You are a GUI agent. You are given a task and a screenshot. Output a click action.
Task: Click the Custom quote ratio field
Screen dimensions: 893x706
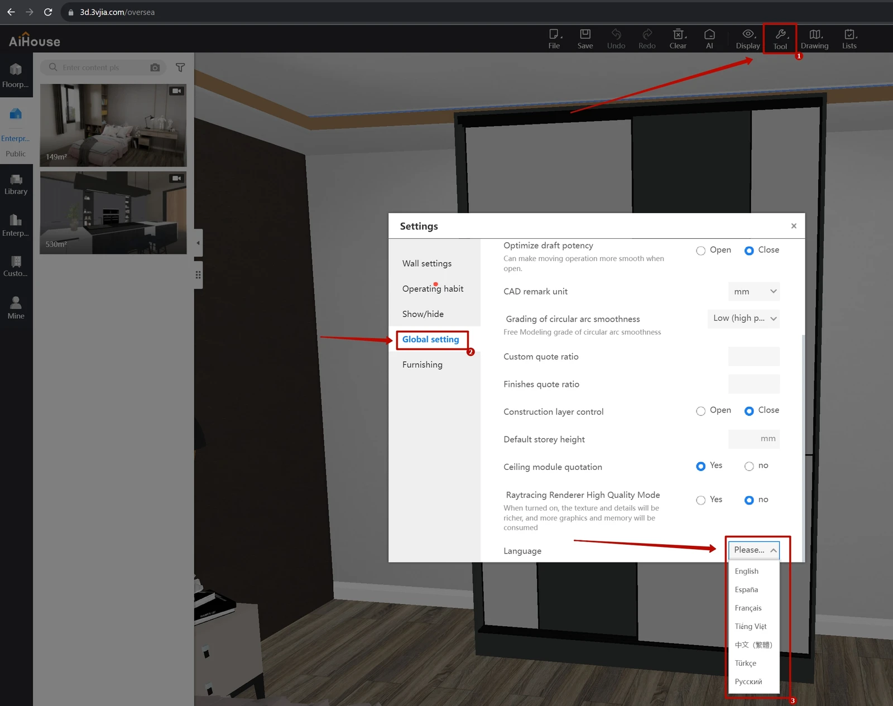pos(753,357)
